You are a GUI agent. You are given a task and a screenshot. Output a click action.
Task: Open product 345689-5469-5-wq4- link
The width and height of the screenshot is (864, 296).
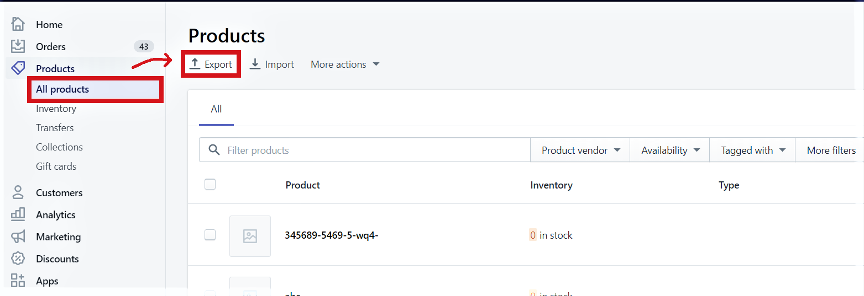[331, 235]
